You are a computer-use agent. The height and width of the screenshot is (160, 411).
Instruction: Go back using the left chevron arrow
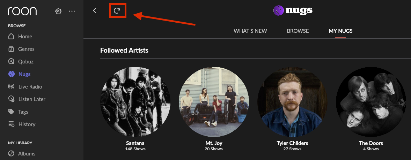(95, 11)
